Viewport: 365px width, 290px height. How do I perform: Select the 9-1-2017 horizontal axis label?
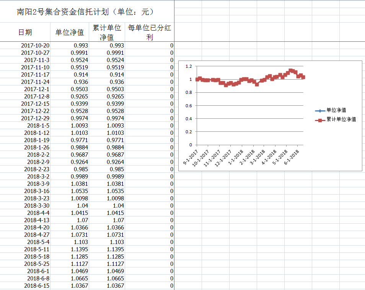(x=191, y=157)
